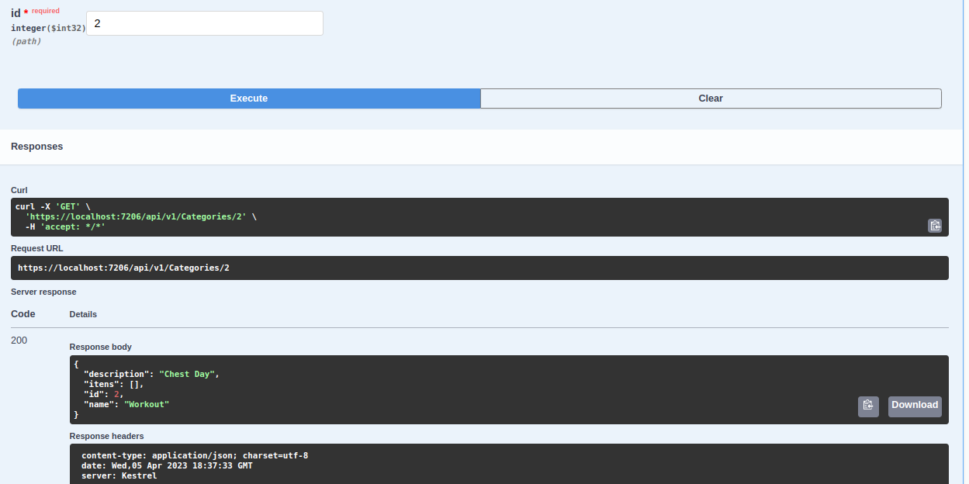This screenshot has height=484, width=969.
Task: Click the Details column header
Action: (x=83, y=314)
